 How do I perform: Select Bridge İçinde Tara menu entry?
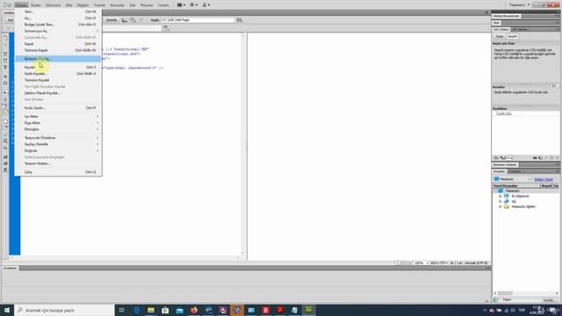point(58,25)
